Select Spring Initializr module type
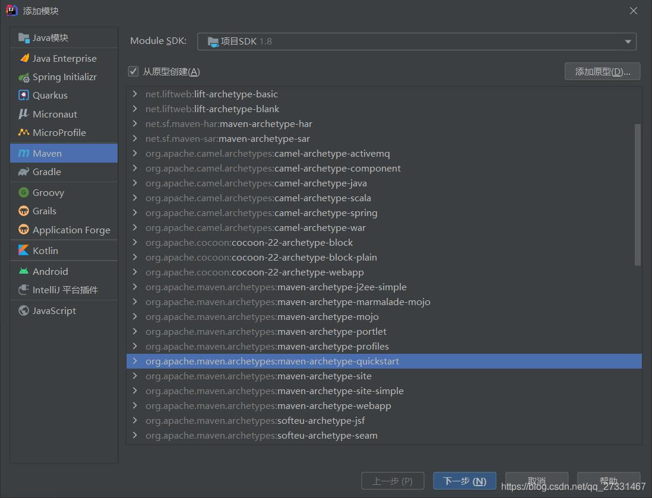 [x=64, y=77]
